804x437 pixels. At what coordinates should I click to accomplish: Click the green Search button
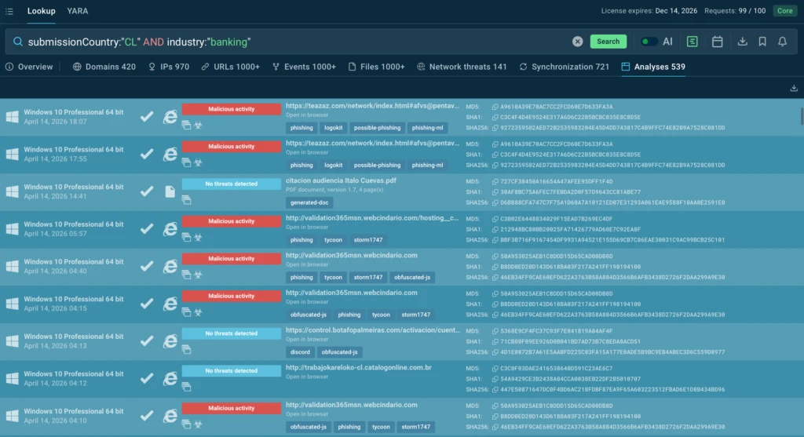(608, 42)
